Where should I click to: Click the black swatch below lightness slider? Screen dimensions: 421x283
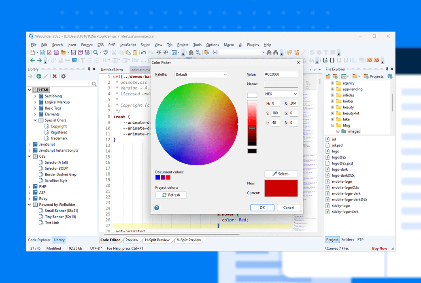click(252, 151)
